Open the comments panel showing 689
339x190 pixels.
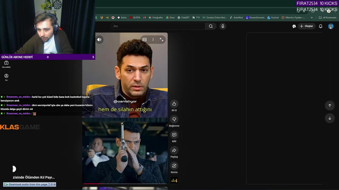tap(174, 135)
